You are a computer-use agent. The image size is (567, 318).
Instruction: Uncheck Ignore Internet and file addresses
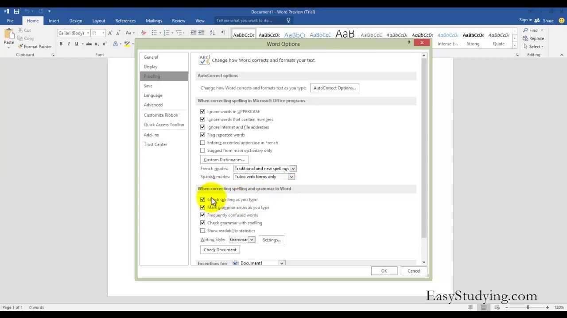[202, 127]
